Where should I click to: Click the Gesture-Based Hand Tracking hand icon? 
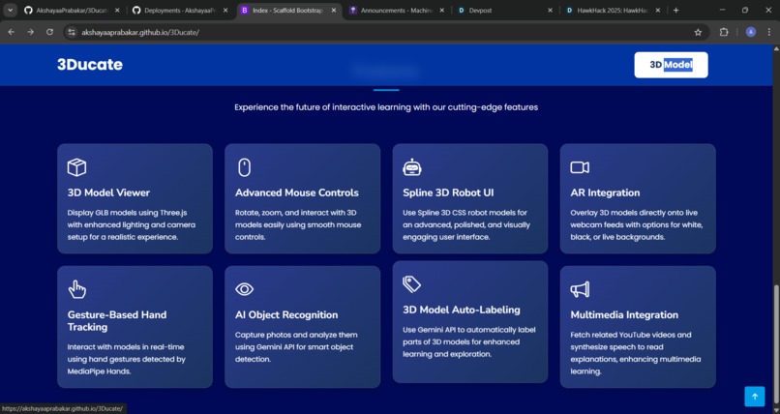tap(77, 289)
